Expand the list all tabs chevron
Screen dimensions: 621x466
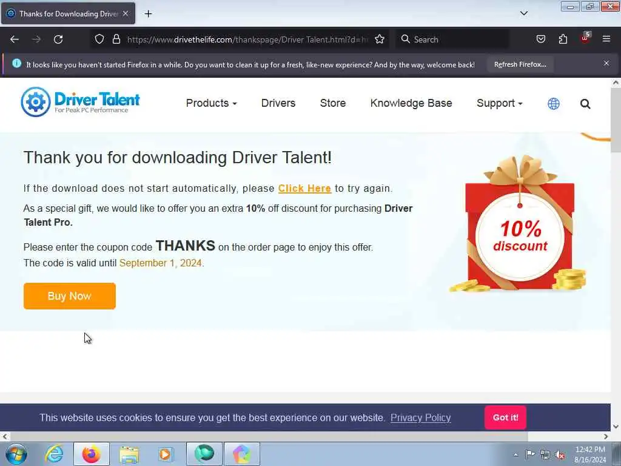523,13
